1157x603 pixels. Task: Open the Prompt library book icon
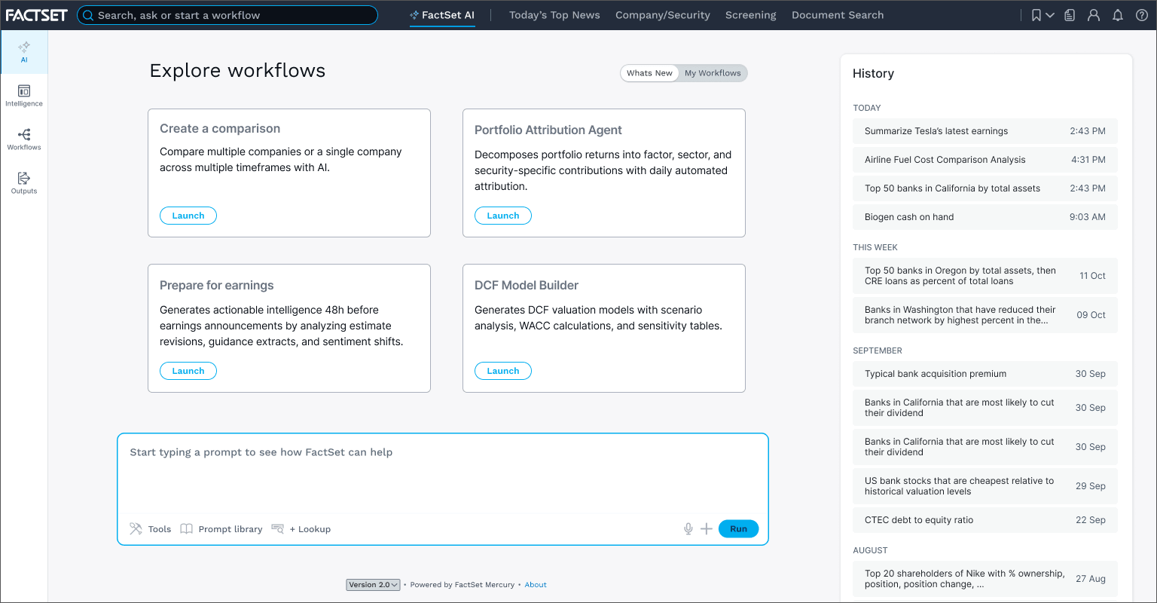pyautogui.click(x=186, y=529)
